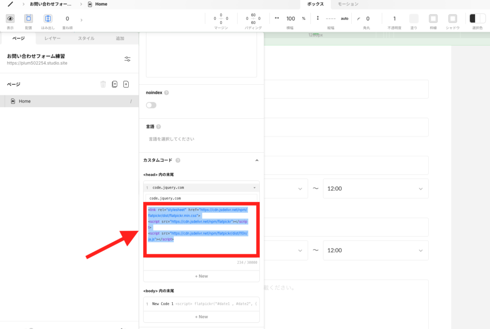Viewport: 490px width, 329px height.
Task: Open the シャドウ shadow settings
Action: 453,19
